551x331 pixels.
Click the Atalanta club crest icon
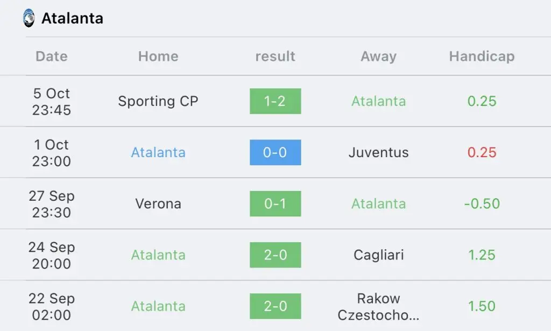coord(29,18)
